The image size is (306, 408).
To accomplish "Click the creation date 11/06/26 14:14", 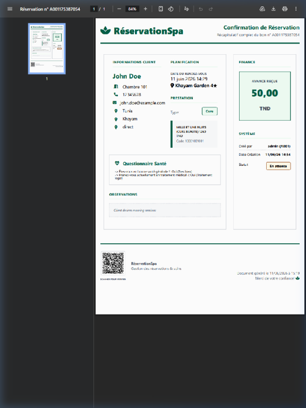I will point(278,155).
